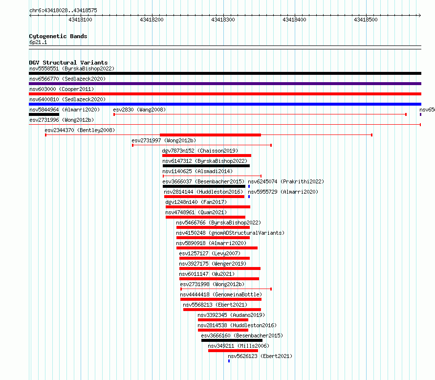Open the nsv6147312 (ByrskaBishop2022) label
The image size is (435, 380).
pyautogui.click(x=205, y=161)
